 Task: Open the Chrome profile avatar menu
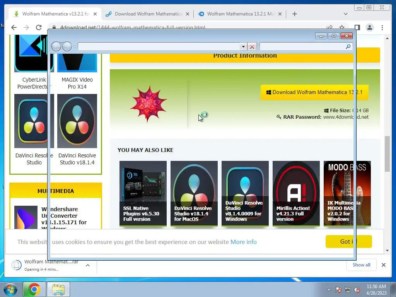point(370,27)
